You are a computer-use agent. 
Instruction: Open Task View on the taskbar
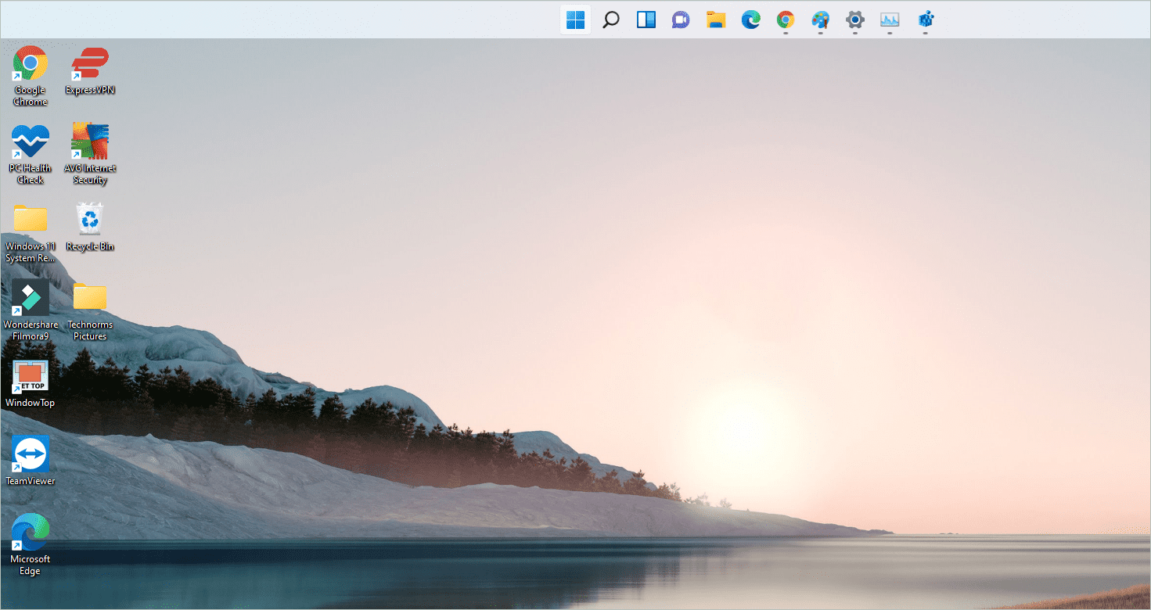(646, 20)
